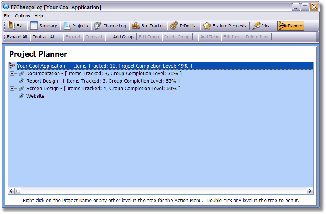Viewport: 326px width, 214px height.
Task: Click the pencil icon next to Screen Design
Action: tap(21, 88)
